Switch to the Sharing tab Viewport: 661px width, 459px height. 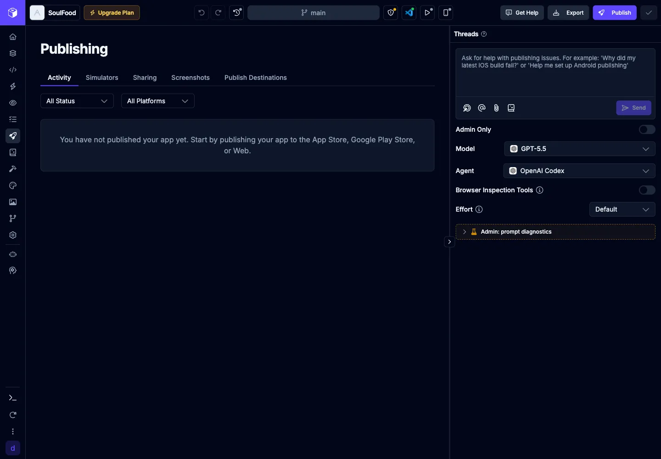tap(145, 78)
